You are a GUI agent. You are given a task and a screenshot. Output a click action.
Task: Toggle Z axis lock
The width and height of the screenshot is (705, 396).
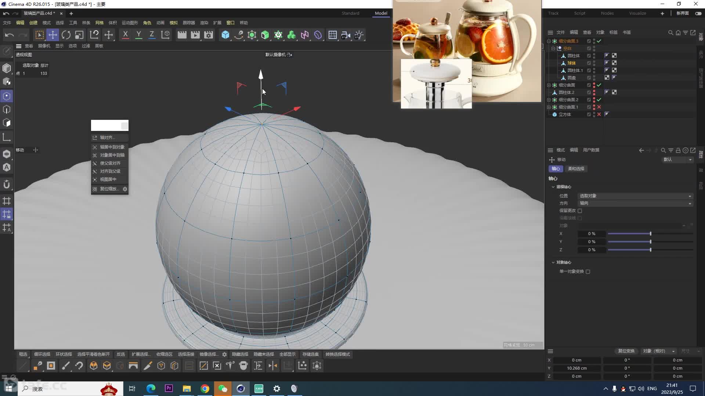coord(152,35)
